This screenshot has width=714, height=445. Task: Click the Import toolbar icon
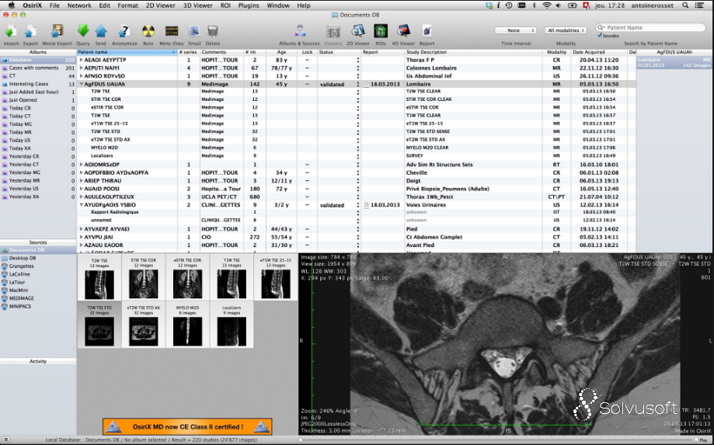pyautogui.click(x=10, y=31)
